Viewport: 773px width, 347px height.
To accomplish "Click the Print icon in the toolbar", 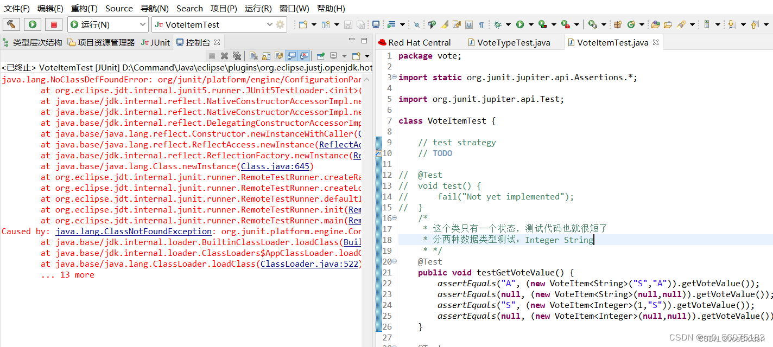I will point(376,24).
